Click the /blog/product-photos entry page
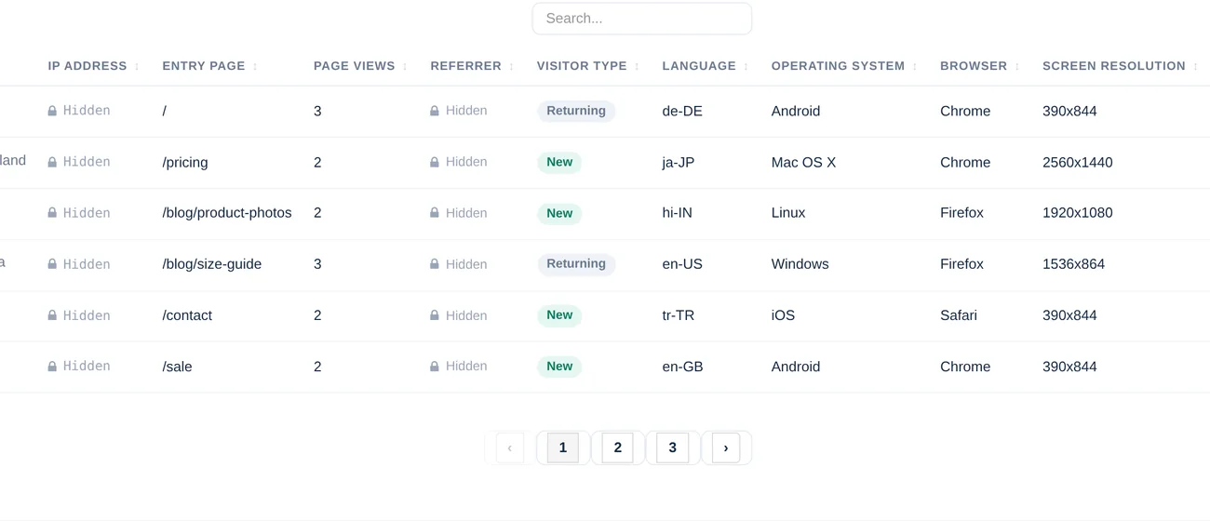 coord(227,213)
